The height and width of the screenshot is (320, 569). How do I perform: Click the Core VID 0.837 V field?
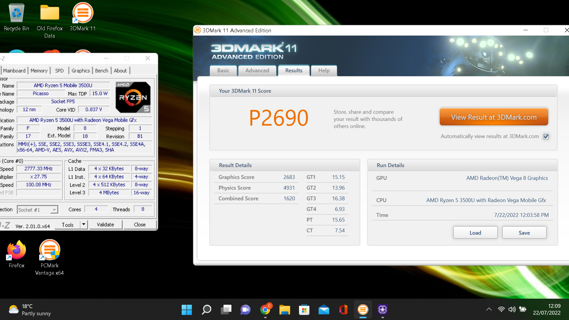coord(94,109)
